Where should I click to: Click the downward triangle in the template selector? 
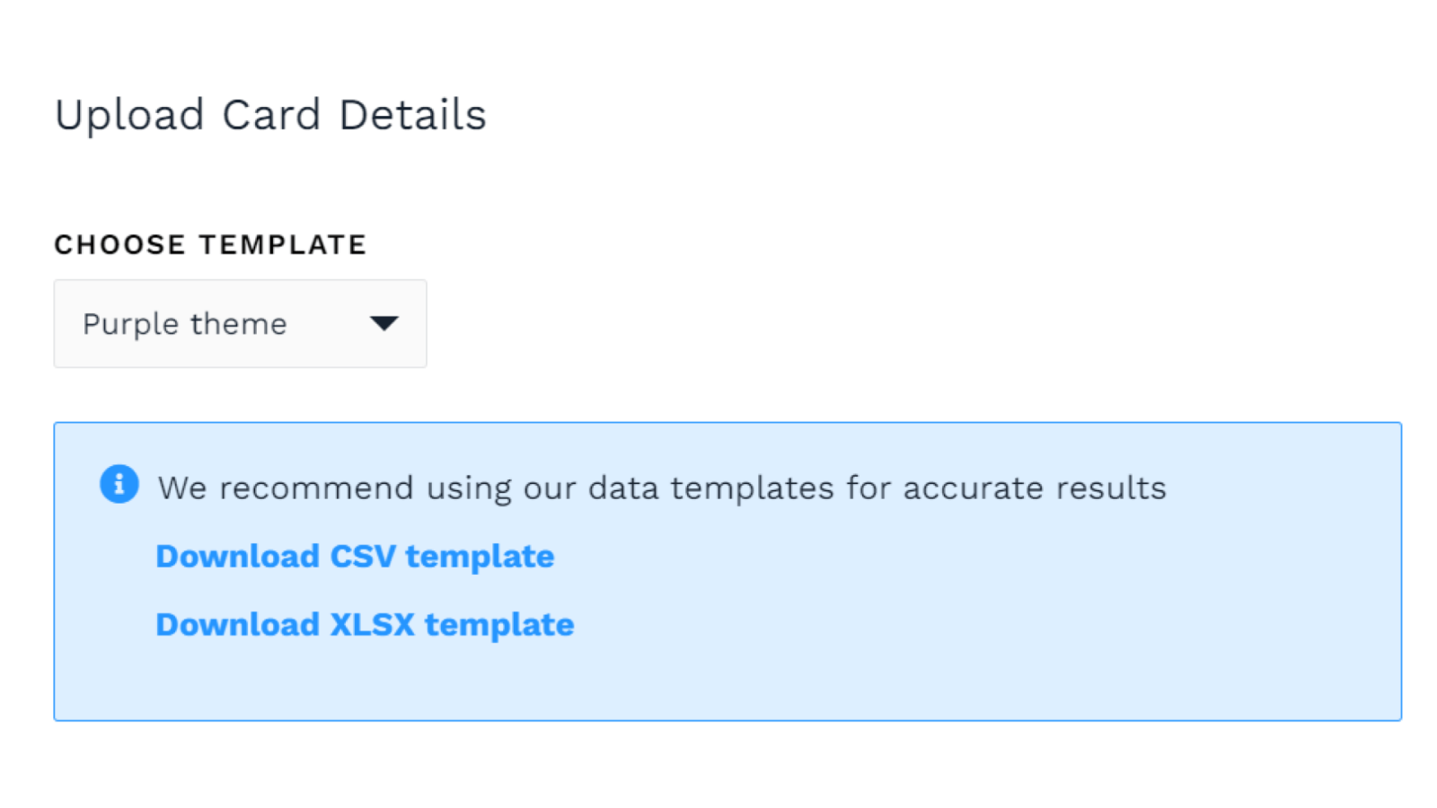coord(385,324)
